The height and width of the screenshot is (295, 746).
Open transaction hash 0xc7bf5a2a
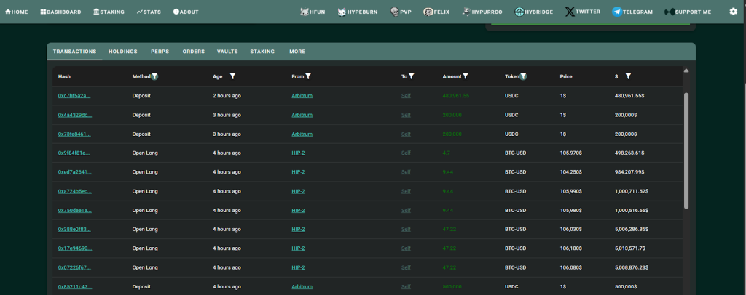(74, 96)
